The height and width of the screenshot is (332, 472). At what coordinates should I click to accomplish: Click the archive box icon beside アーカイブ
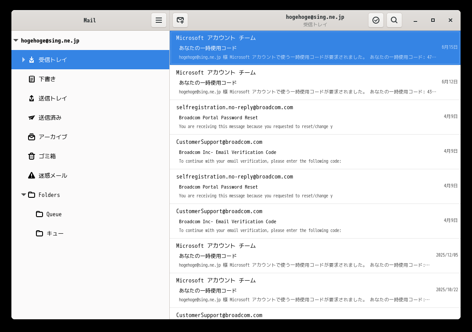pos(32,137)
